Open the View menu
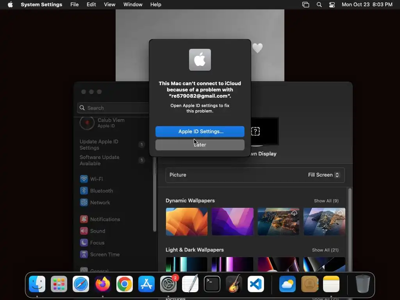 (x=109, y=5)
